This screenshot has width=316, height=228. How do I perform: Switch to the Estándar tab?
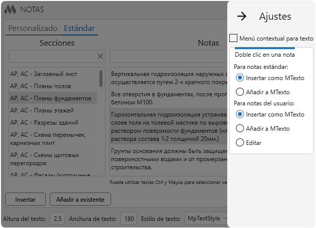tap(79, 28)
